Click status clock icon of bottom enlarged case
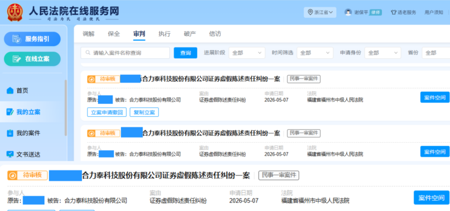The height and width of the screenshot is (211, 450). (x=12, y=175)
